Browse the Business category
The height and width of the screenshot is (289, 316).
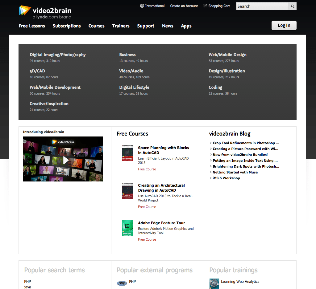tap(127, 55)
